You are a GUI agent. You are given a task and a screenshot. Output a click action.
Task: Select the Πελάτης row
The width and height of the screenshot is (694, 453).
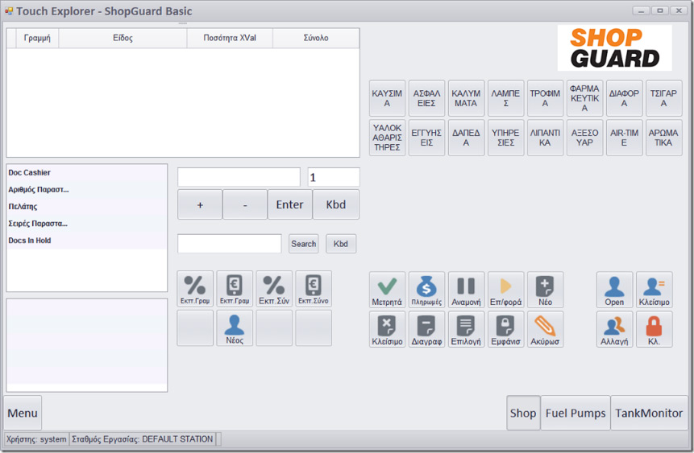point(87,207)
